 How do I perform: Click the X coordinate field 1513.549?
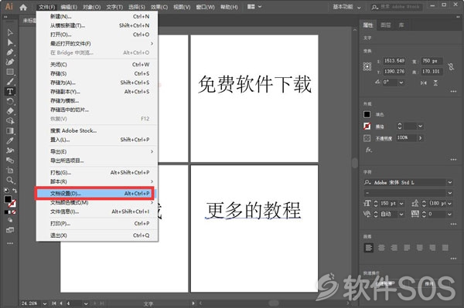pos(394,61)
